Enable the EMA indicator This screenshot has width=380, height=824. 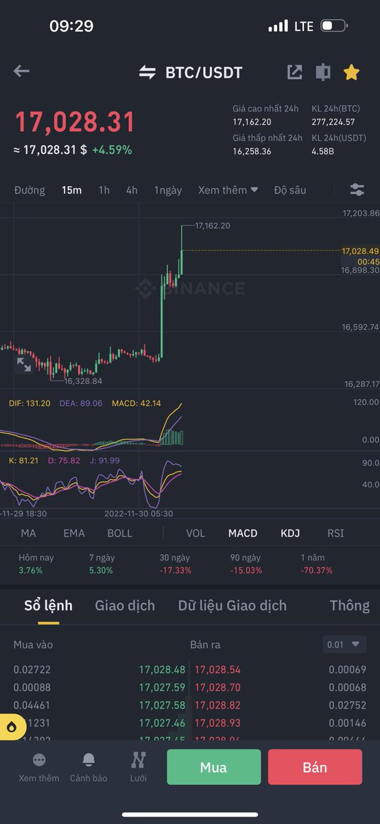[x=74, y=533]
